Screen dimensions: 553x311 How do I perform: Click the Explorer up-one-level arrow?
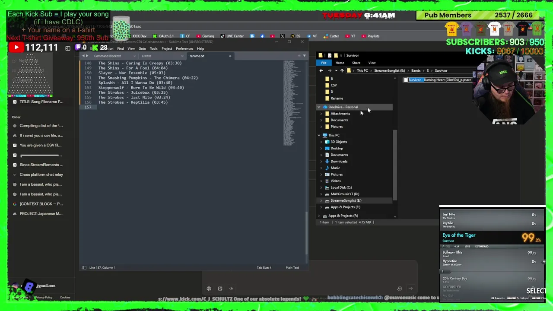point(342,71)
